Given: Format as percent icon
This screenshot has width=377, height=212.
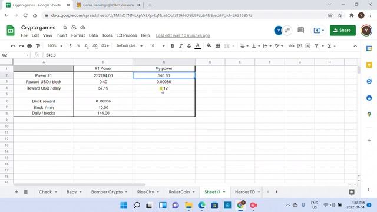Looking at the screenshot, I should 78,46.
